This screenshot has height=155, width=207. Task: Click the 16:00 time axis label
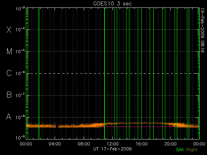(x=142, y=144)
